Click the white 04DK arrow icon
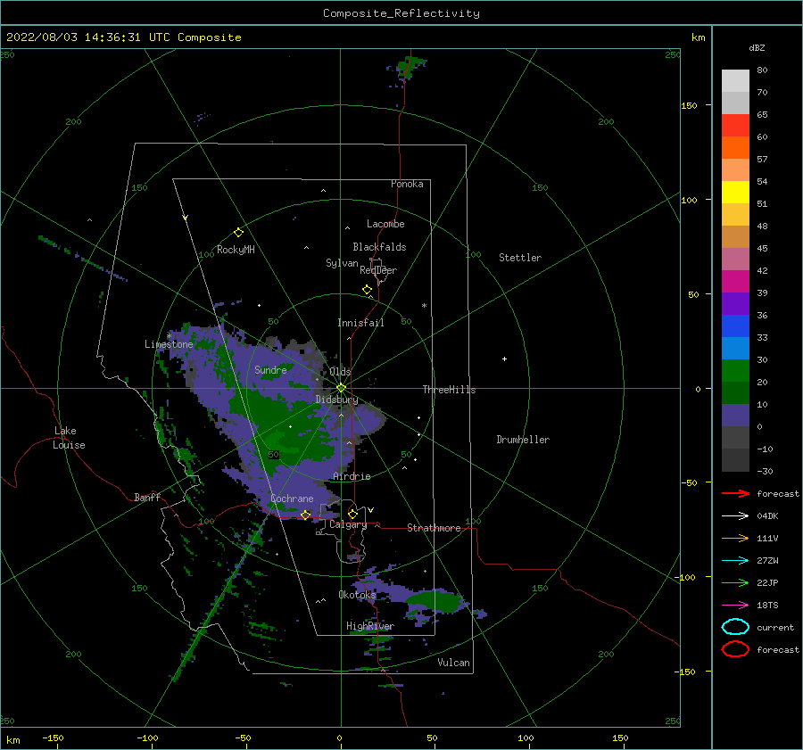 (x=735, y=515)
